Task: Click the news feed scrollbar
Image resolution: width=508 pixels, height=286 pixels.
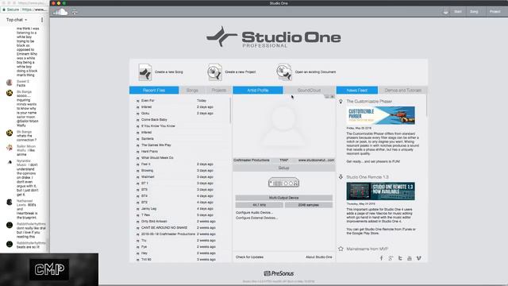Action: coord(426,106)
